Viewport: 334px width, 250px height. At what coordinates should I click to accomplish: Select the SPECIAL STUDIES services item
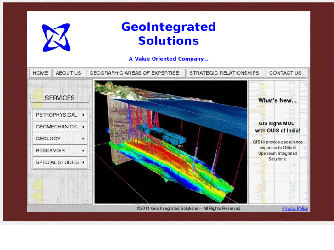pyautogui.click(x=60, y=162)
